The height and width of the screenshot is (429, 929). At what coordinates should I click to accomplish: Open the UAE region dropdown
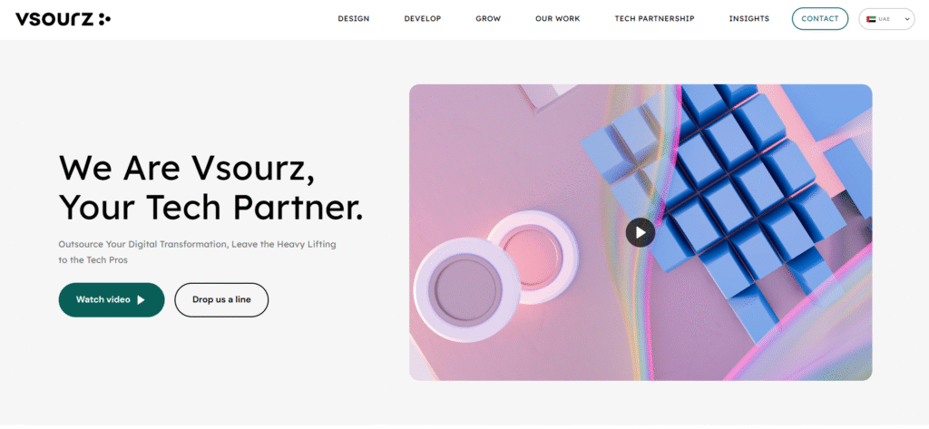click(x=886, y=19)
